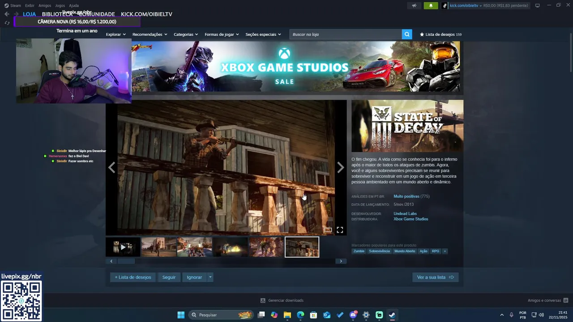Click the Mundo Aberto tag

405,251
